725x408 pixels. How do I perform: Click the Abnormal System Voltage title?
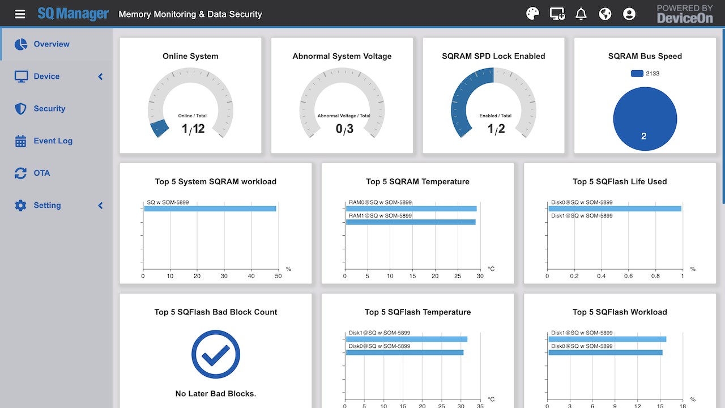pyautogui.click(x=342, y=56)
